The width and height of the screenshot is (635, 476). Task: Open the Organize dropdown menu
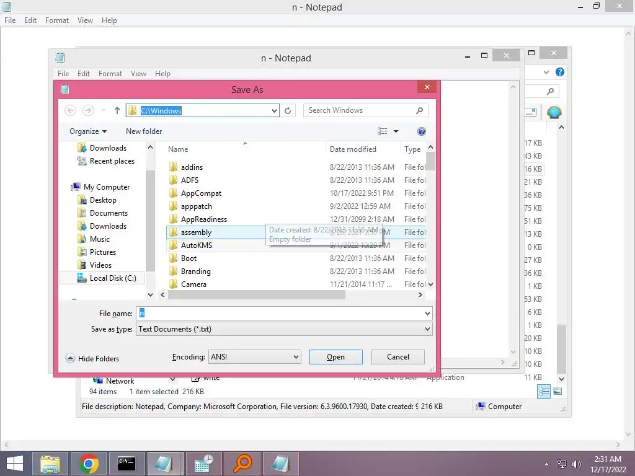(x=88, y=131)
